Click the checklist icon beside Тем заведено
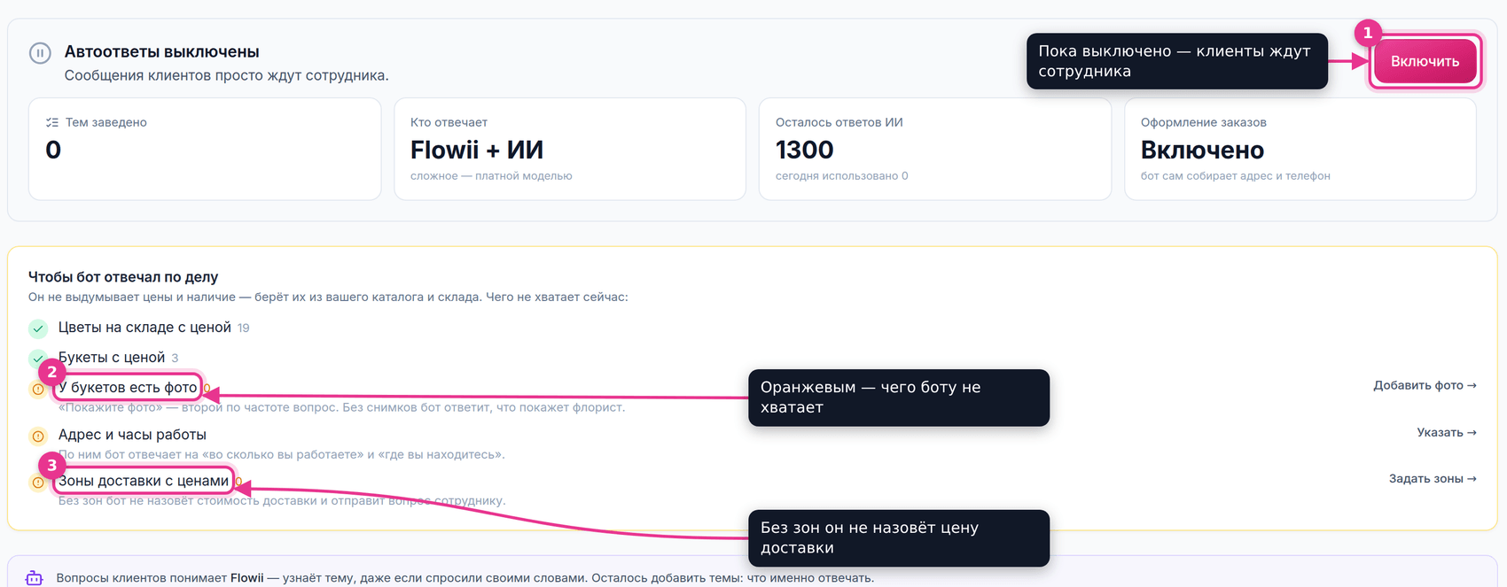Screen dimensions: 1507x587 [x=52, y=122]
